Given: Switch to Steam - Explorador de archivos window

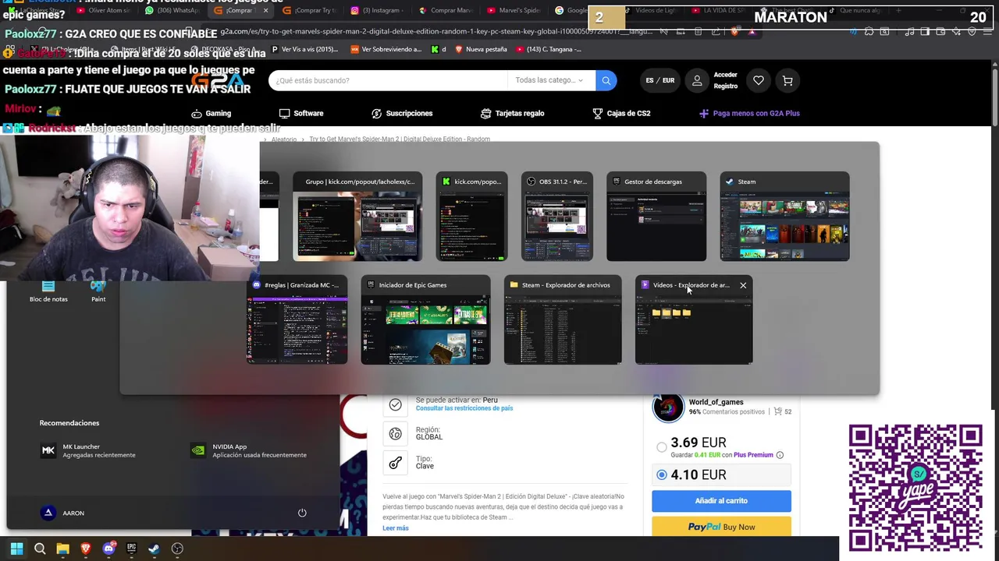Looking at the screenshot, I should [x=563, y=320].
